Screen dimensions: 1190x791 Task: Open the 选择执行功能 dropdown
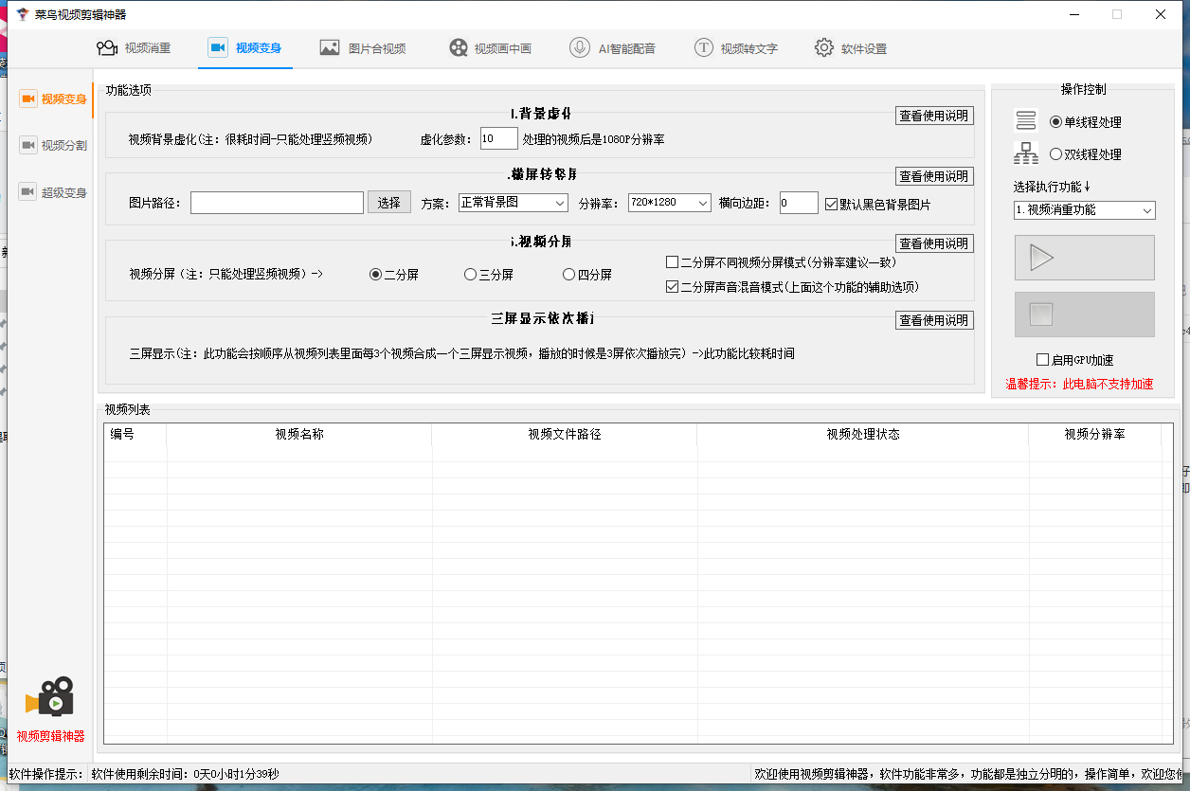(1083, 210)
